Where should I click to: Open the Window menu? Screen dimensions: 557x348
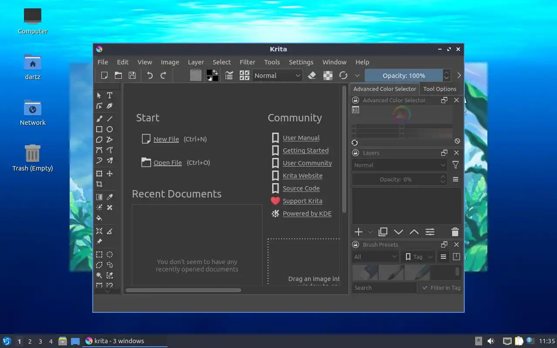[x=334, y=62]
